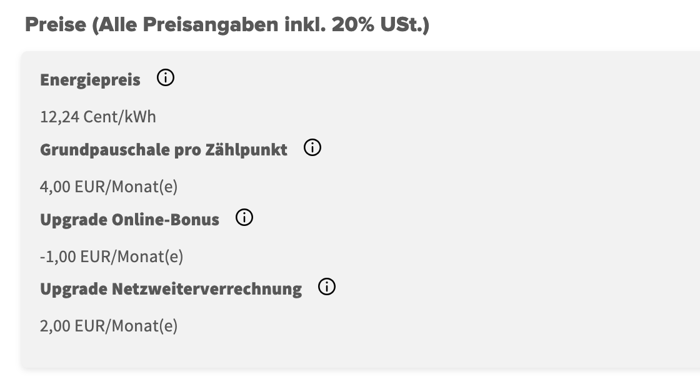Click the word Upgrade before Online-Bonus

click(72, 220)
